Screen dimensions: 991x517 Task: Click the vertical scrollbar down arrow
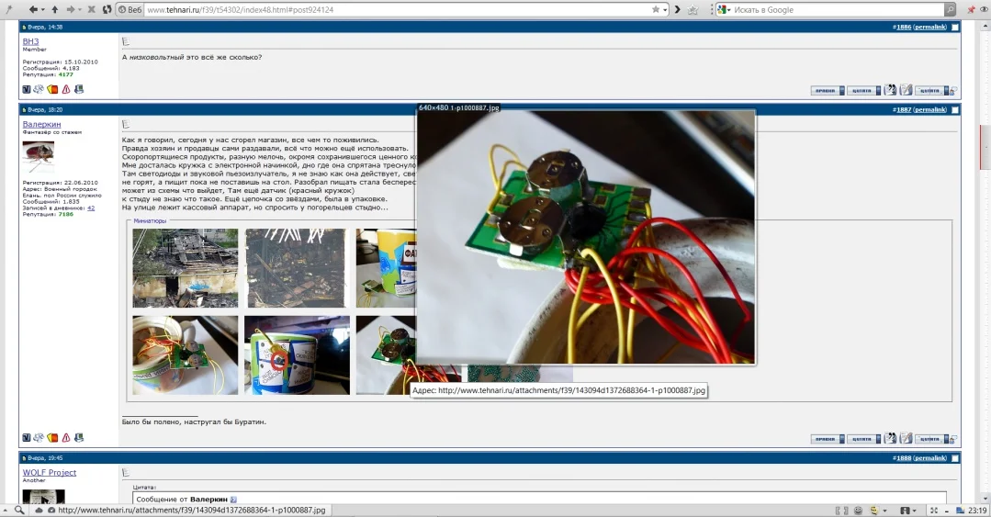click(x=985, y=499)
